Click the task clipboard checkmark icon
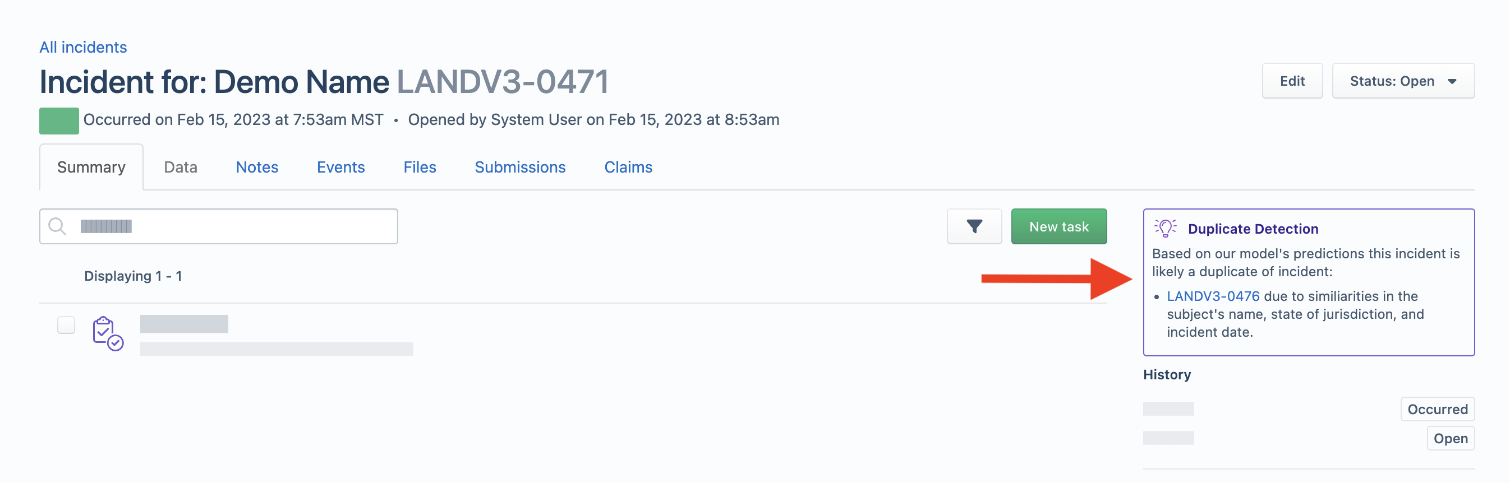 coord(108,333)
